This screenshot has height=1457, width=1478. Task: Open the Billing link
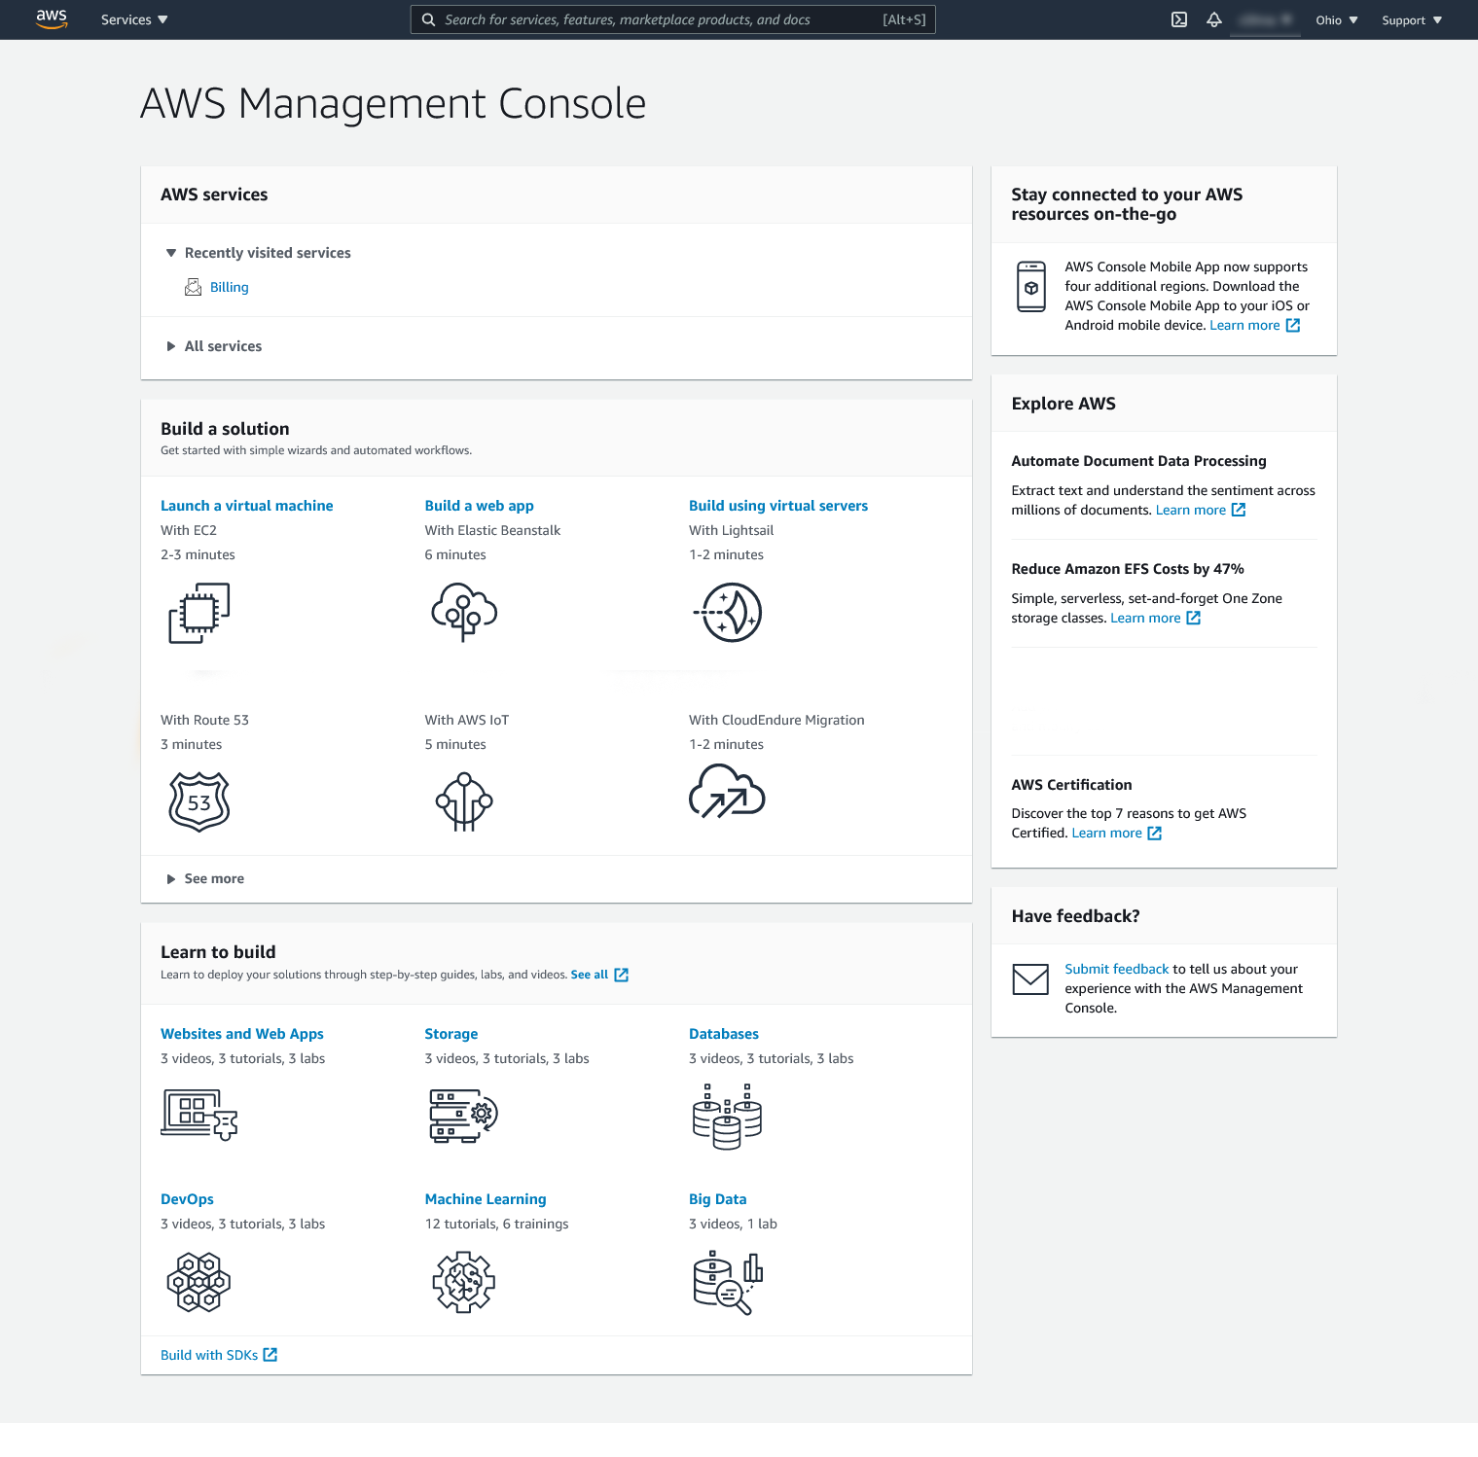pyautogui.click(x=230, y=287)
